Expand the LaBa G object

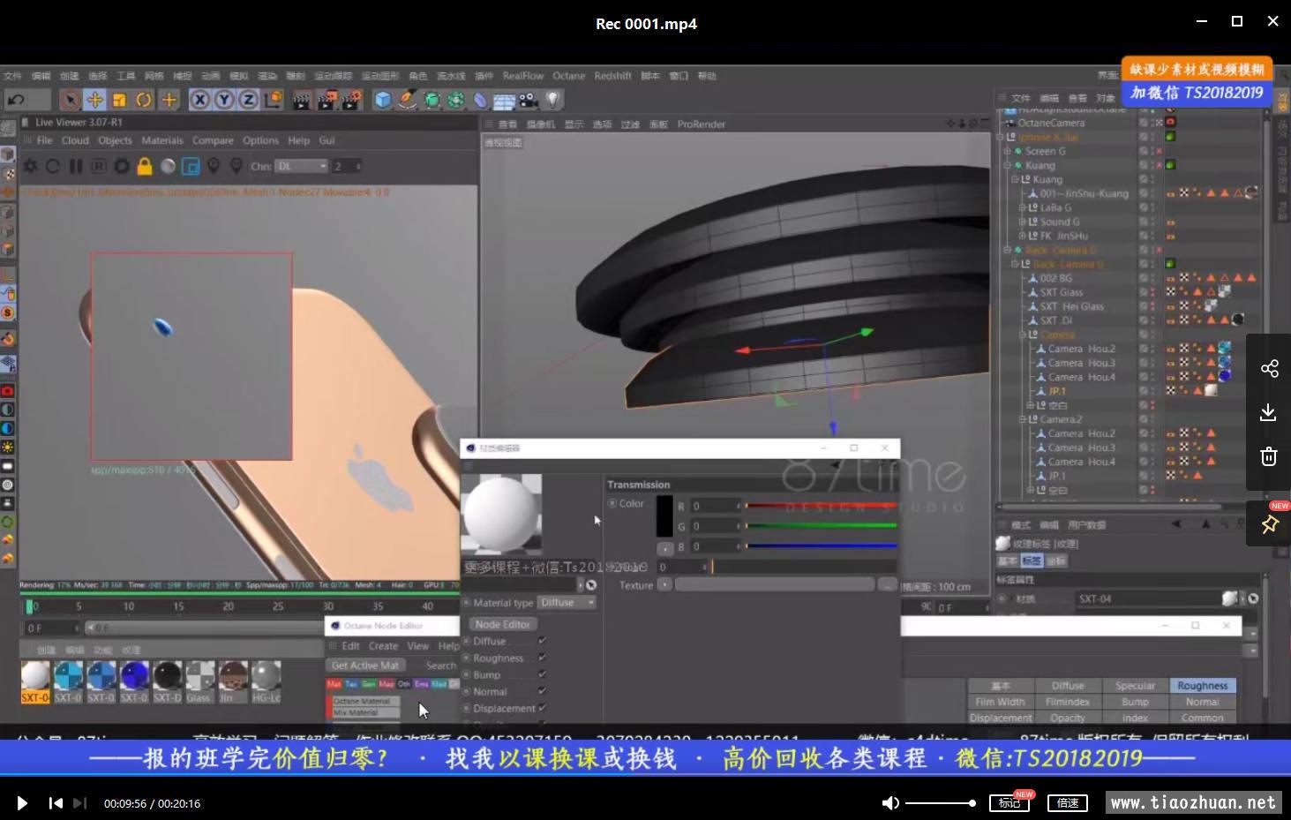1022,207
